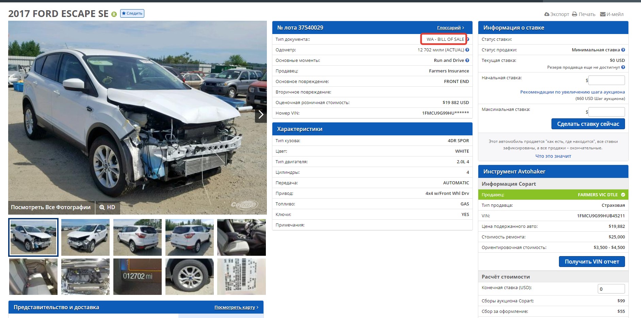Screen dimensions: 641x318
Task: Select the second damaged-front thumbnail
Action: 85,237
